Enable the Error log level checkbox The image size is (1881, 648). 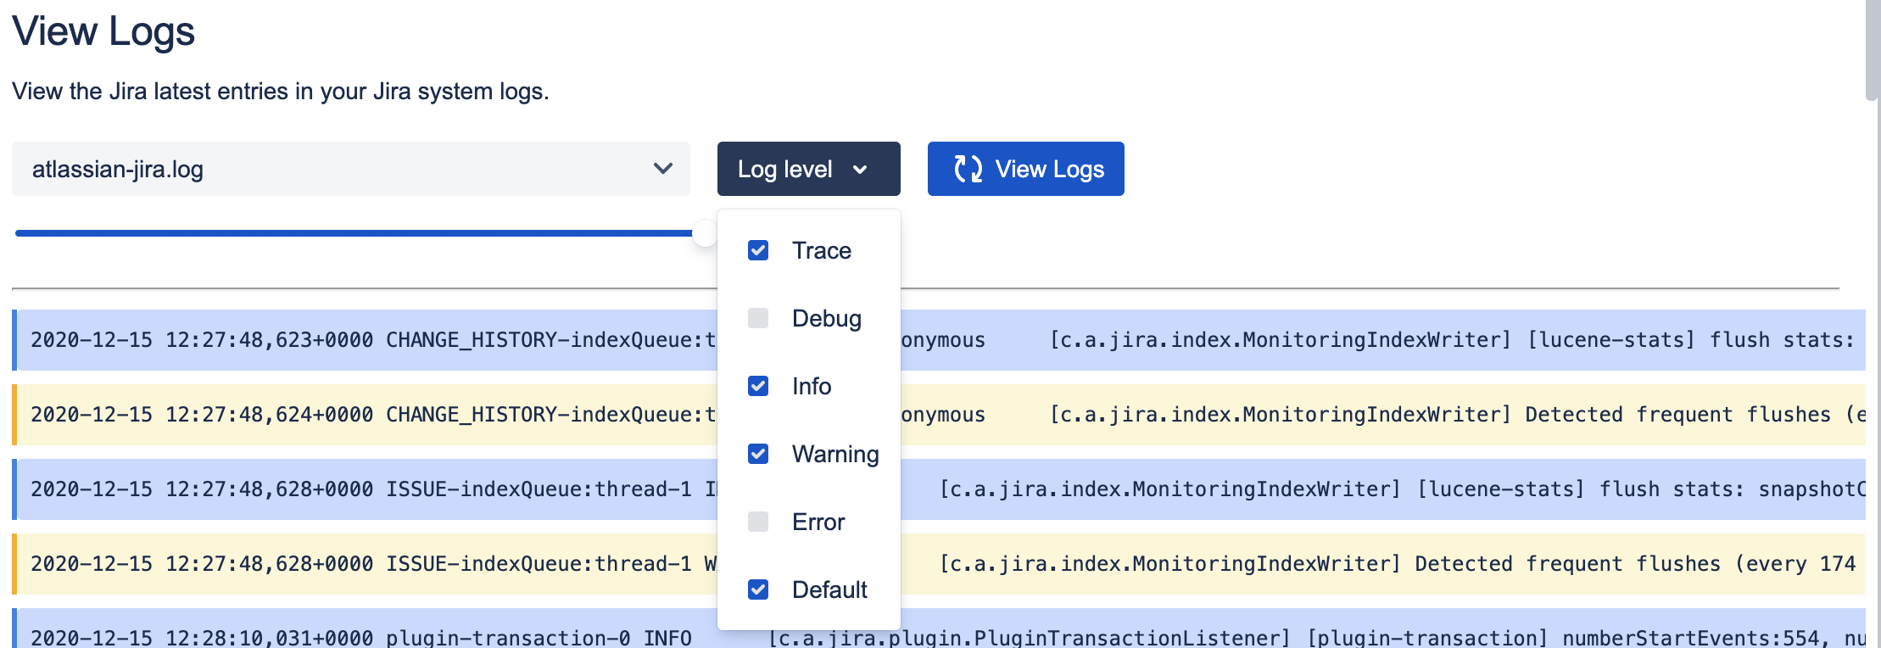coord(758,522)
